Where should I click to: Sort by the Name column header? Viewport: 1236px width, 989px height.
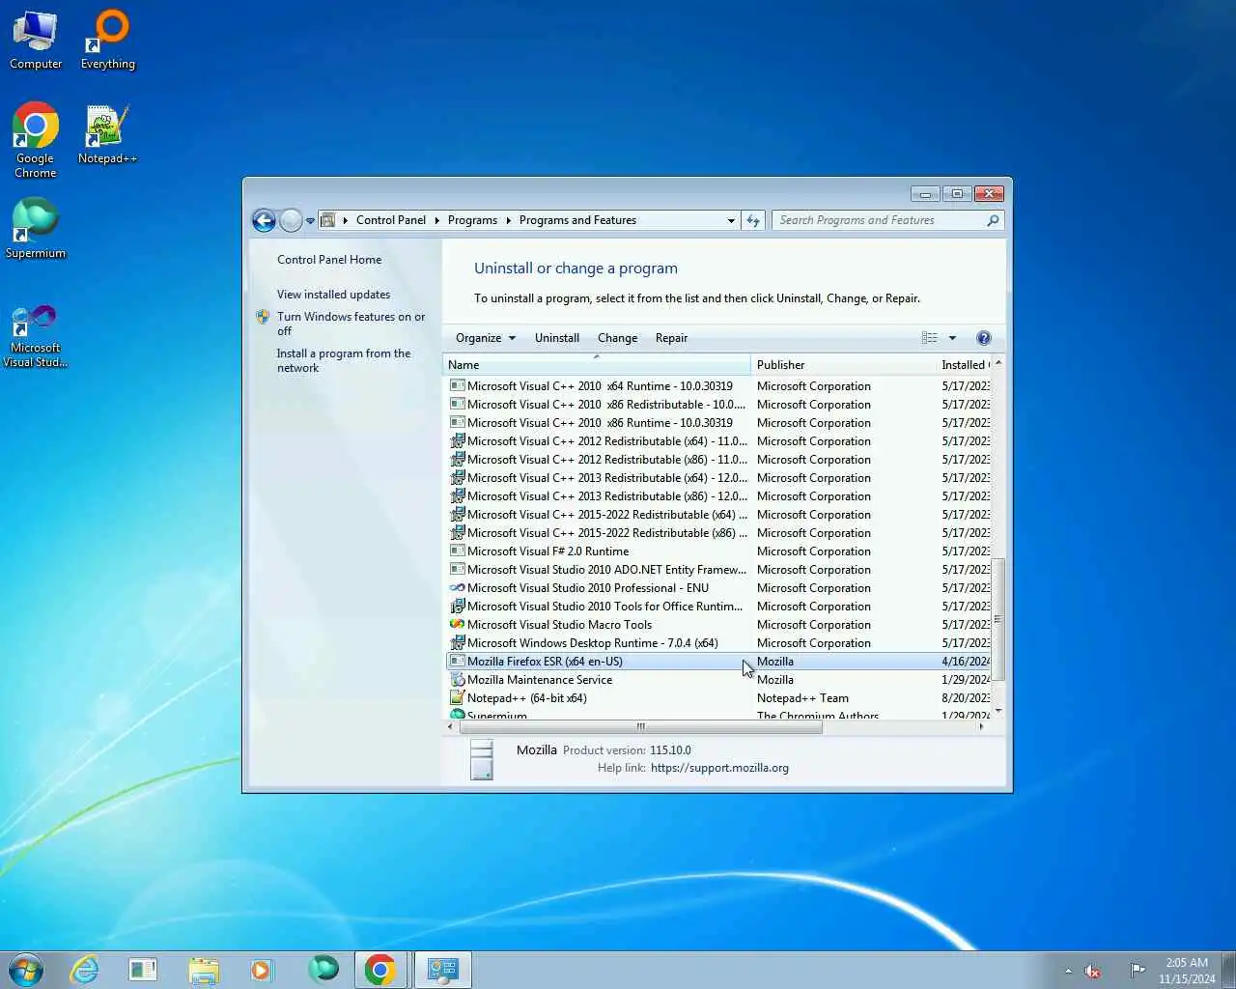click(x=597, y=365)
